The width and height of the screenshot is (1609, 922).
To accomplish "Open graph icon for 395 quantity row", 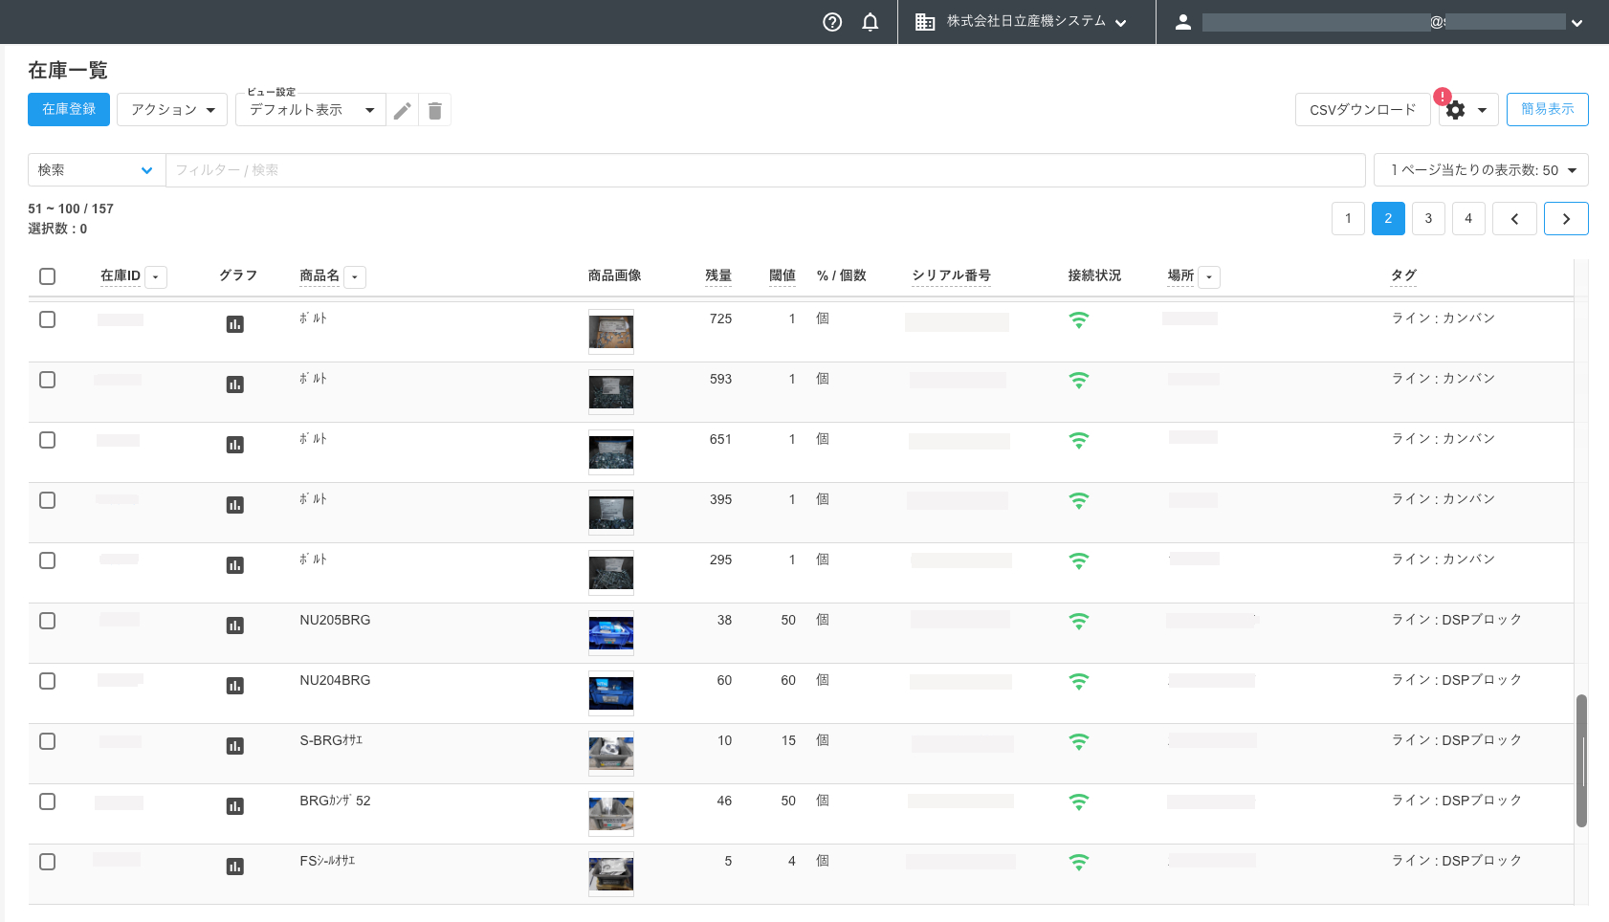I will [x=234, y=505].
